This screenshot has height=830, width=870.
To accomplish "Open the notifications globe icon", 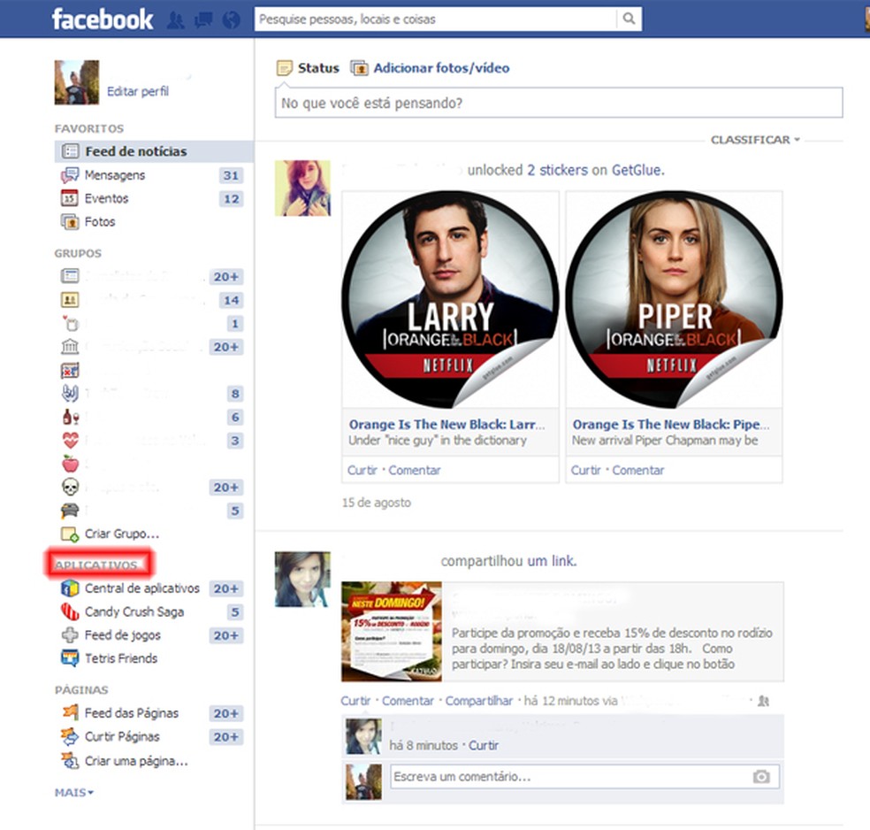I will coord(230,18).
